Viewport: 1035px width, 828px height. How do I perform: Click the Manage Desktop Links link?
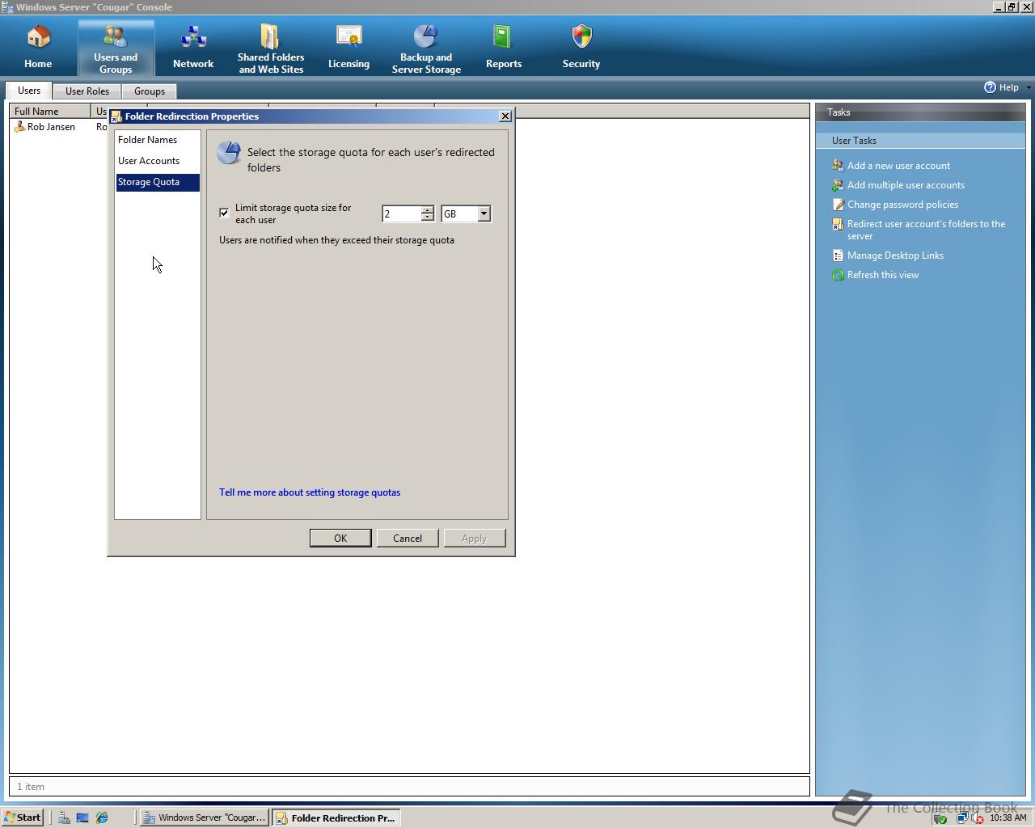click(895, 255)
